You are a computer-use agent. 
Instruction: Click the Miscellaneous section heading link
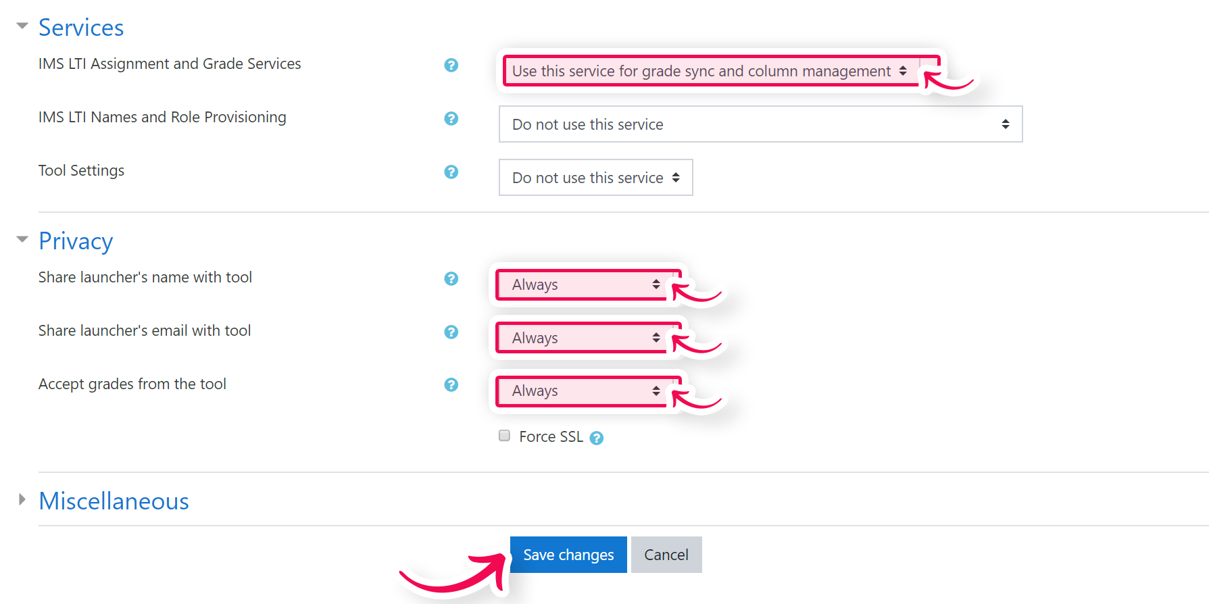coord(114,501)
